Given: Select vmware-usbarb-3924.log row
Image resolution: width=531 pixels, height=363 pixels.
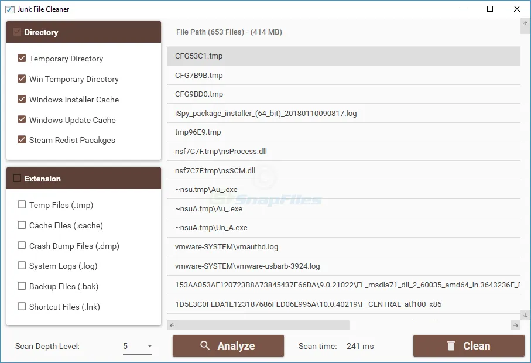Looking at the screenshot, I should (x=344, y=266).
